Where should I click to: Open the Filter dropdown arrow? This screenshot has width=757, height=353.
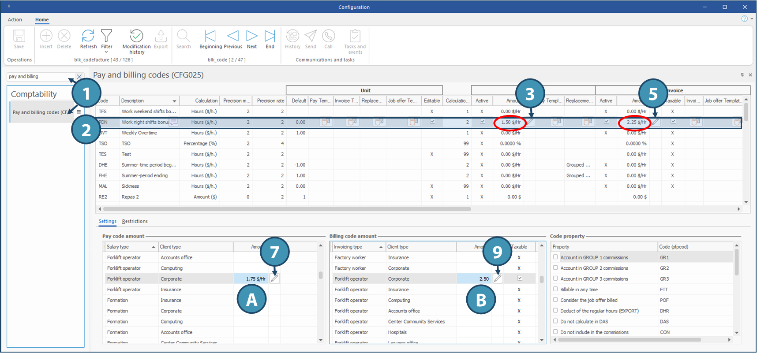(106, 52)
